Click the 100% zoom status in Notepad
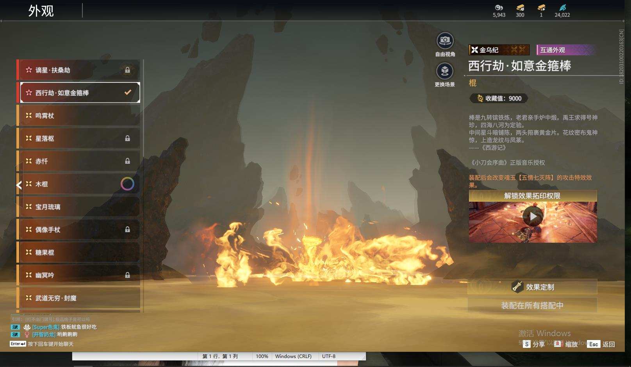Image resolution: width=631 pixels, height=367 pixels. (262, 356)
